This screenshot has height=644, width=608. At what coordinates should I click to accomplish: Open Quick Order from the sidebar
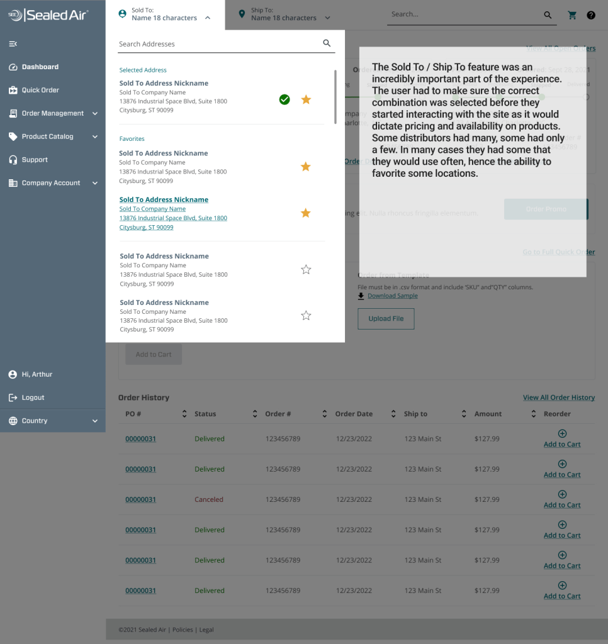[x=40, y=90]
